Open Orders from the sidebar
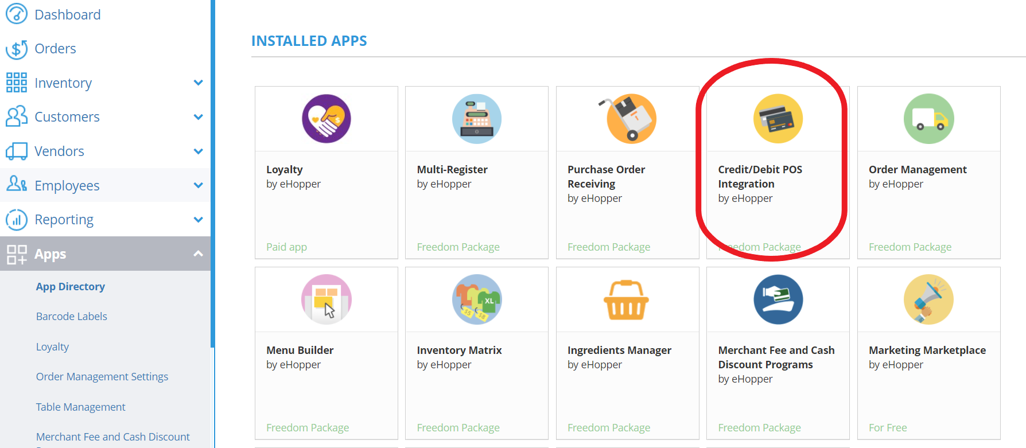This screenshot has height=448, width=1026. (55, 49)
